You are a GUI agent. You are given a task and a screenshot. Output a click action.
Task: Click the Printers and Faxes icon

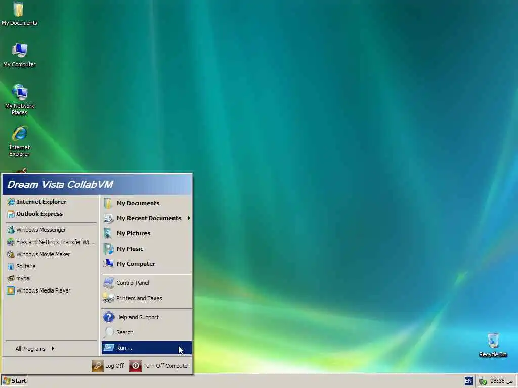108,298
